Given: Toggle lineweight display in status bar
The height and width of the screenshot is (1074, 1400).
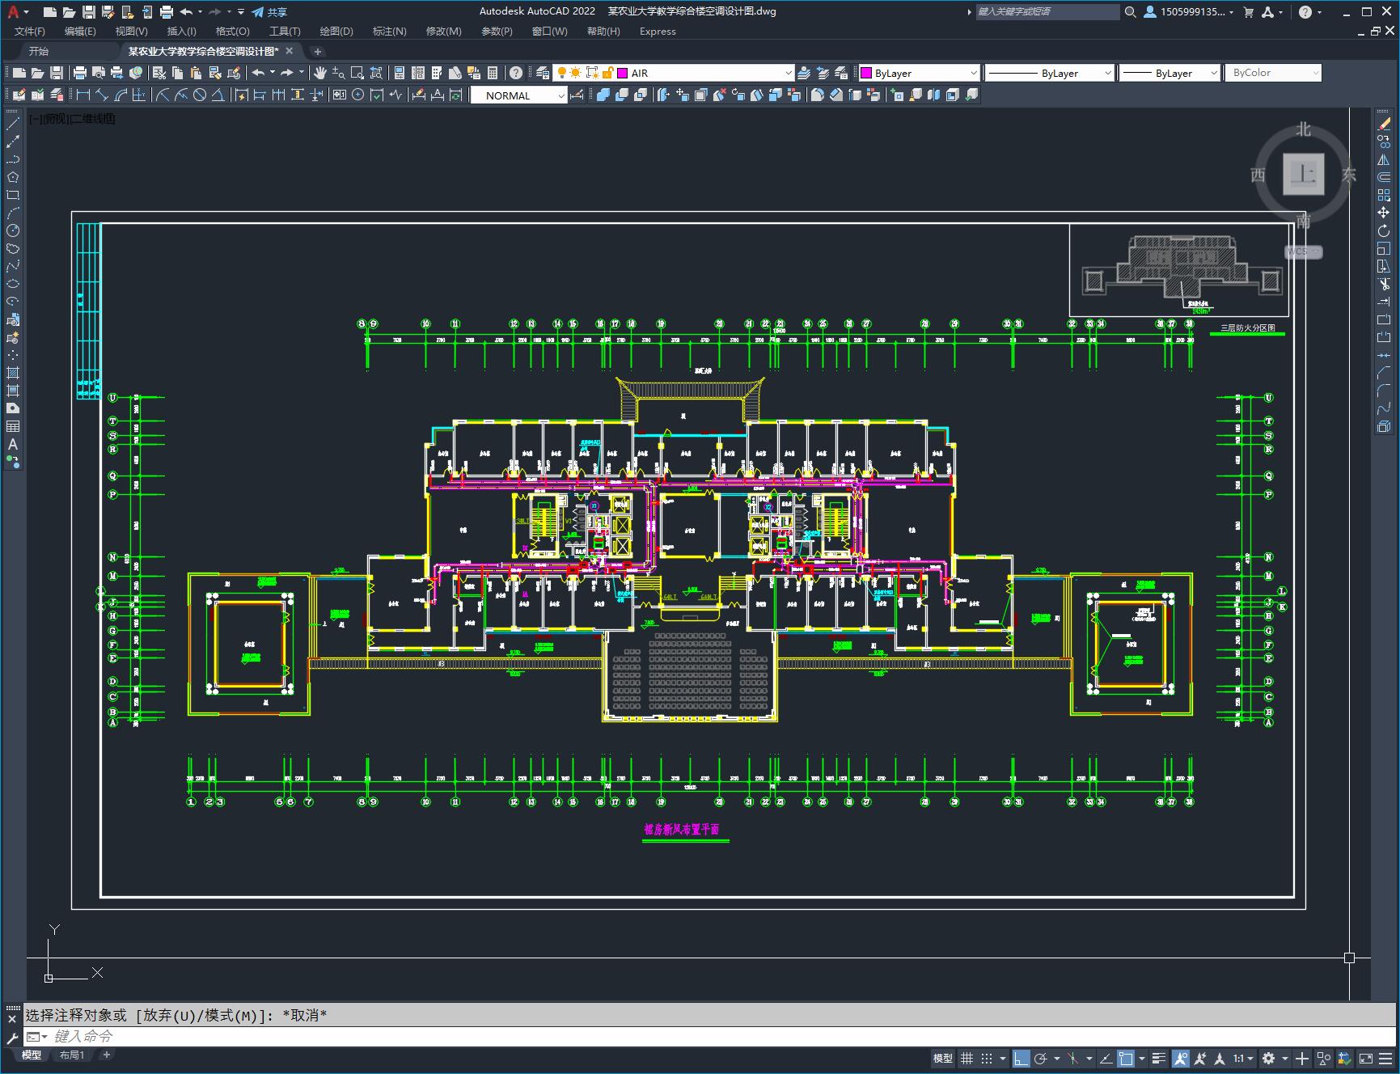Looking at the screenshot, I should pyautogui.click(x=1159, y=1058).
